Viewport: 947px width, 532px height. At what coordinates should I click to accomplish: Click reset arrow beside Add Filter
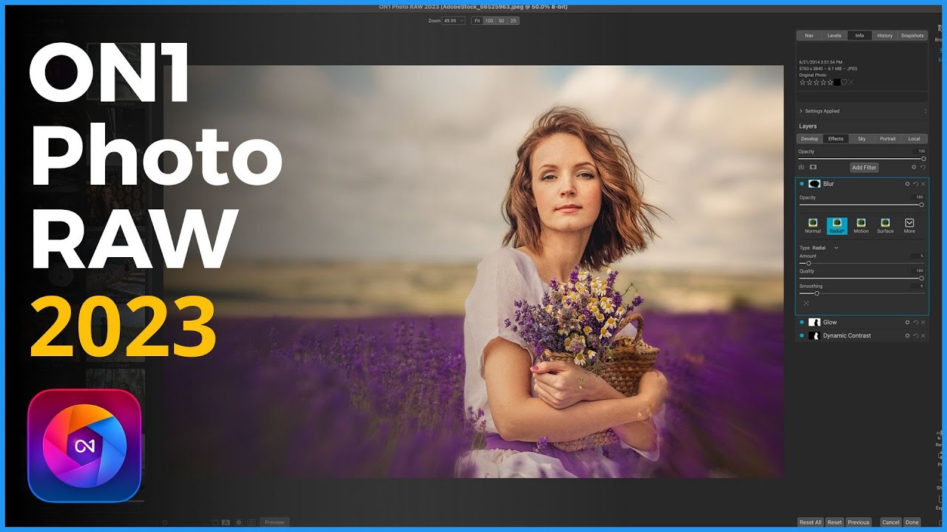[923, 167]
